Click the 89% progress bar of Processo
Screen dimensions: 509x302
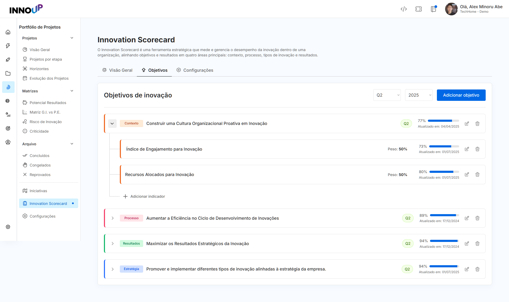(x=444, y=215)
